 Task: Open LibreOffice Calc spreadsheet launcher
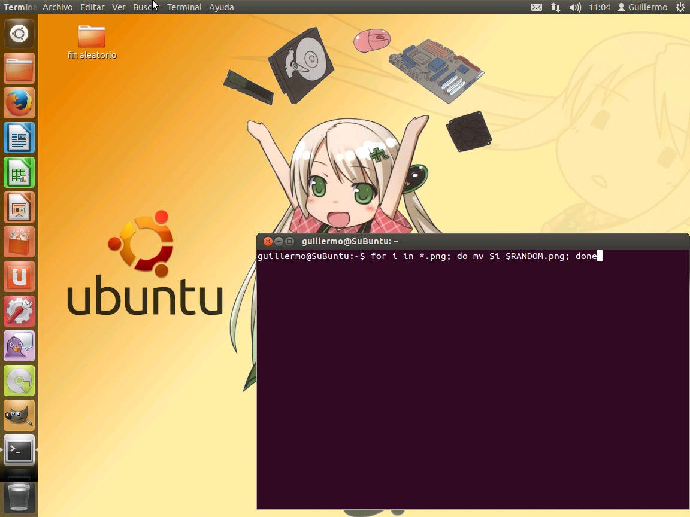pyautogui.click(x=19, y=172)
